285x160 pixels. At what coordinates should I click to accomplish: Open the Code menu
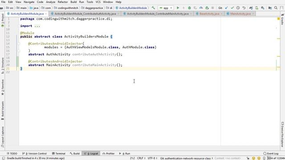point(40,2)
